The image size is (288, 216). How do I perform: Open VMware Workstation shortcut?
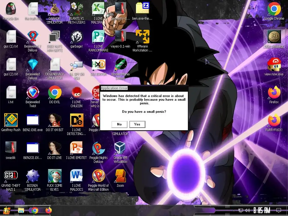[x=142, y=41]
